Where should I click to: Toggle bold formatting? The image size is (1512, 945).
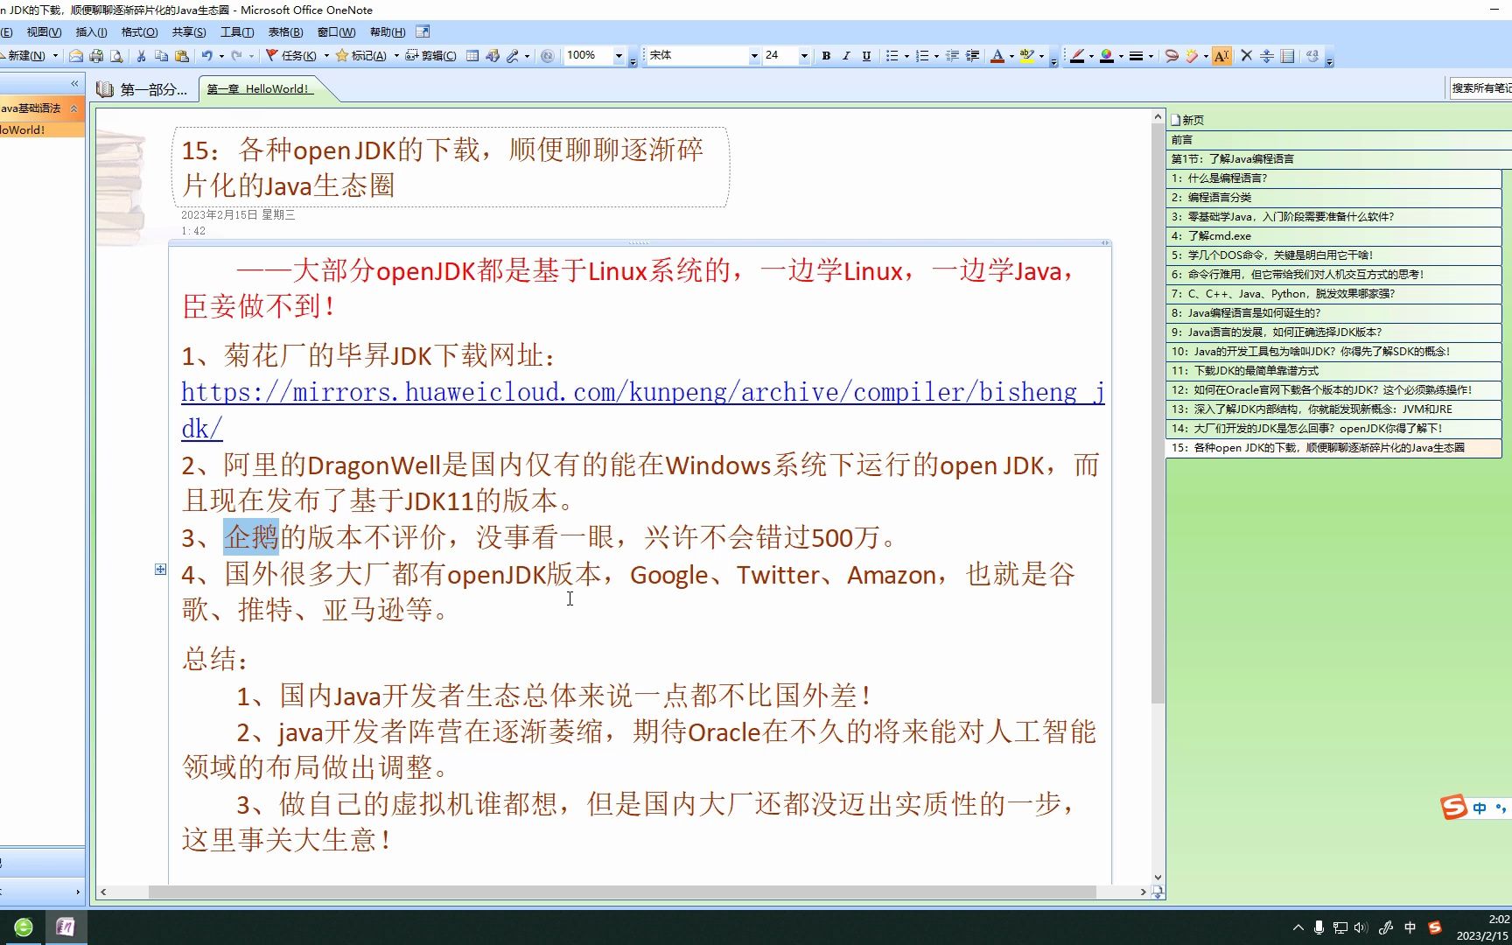pyautogui.click(x=826, y=56)
